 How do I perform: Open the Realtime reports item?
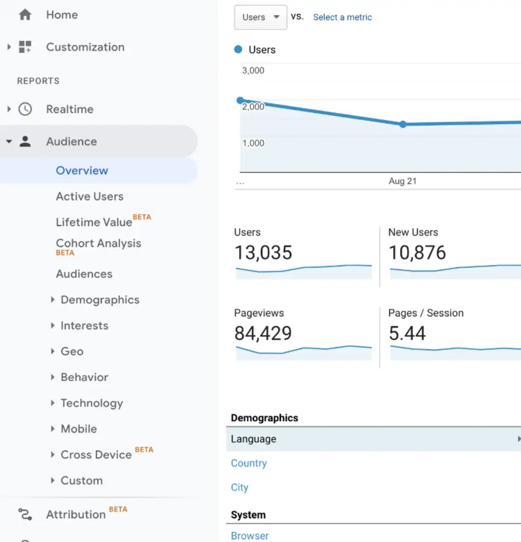point(70,109)
